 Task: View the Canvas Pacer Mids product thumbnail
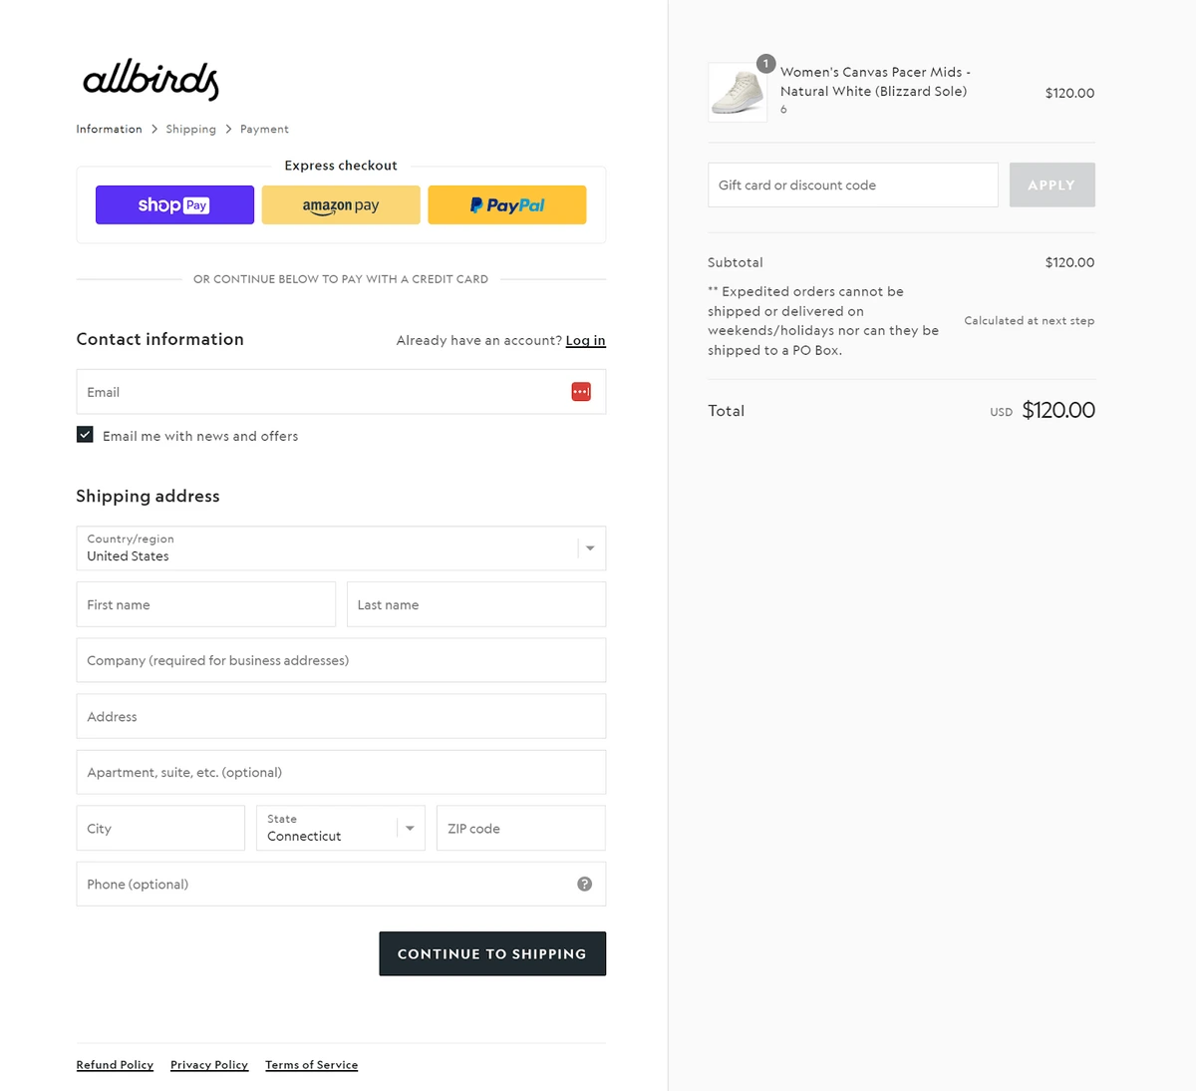point(738,92)
